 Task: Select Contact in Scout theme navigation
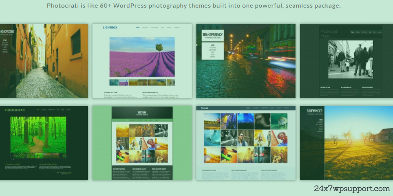(286, 108)
